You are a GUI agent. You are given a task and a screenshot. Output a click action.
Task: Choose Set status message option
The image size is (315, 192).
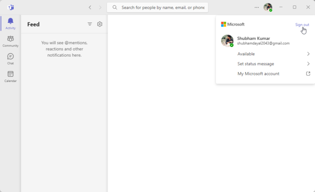[x=256, y=64]
